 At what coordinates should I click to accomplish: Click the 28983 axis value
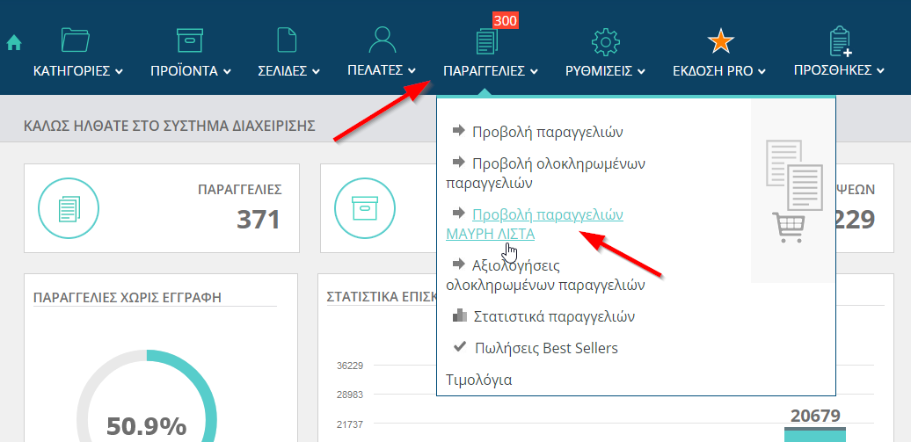350,395
